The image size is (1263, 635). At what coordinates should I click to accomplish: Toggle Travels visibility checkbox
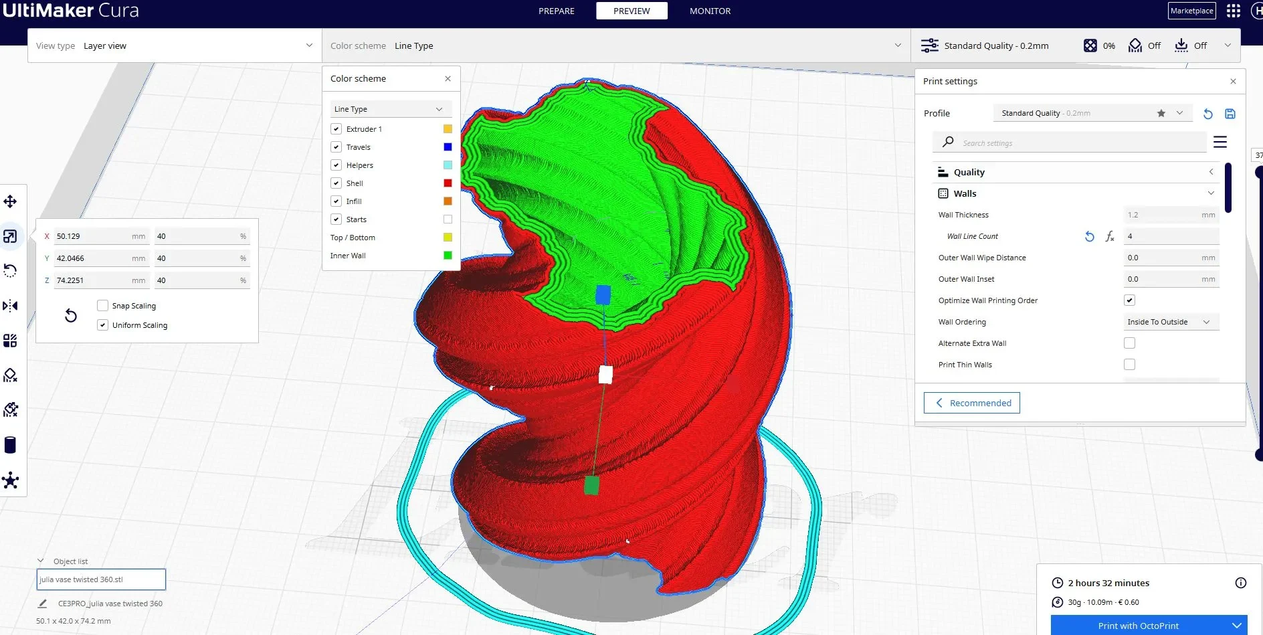[336, 147]
